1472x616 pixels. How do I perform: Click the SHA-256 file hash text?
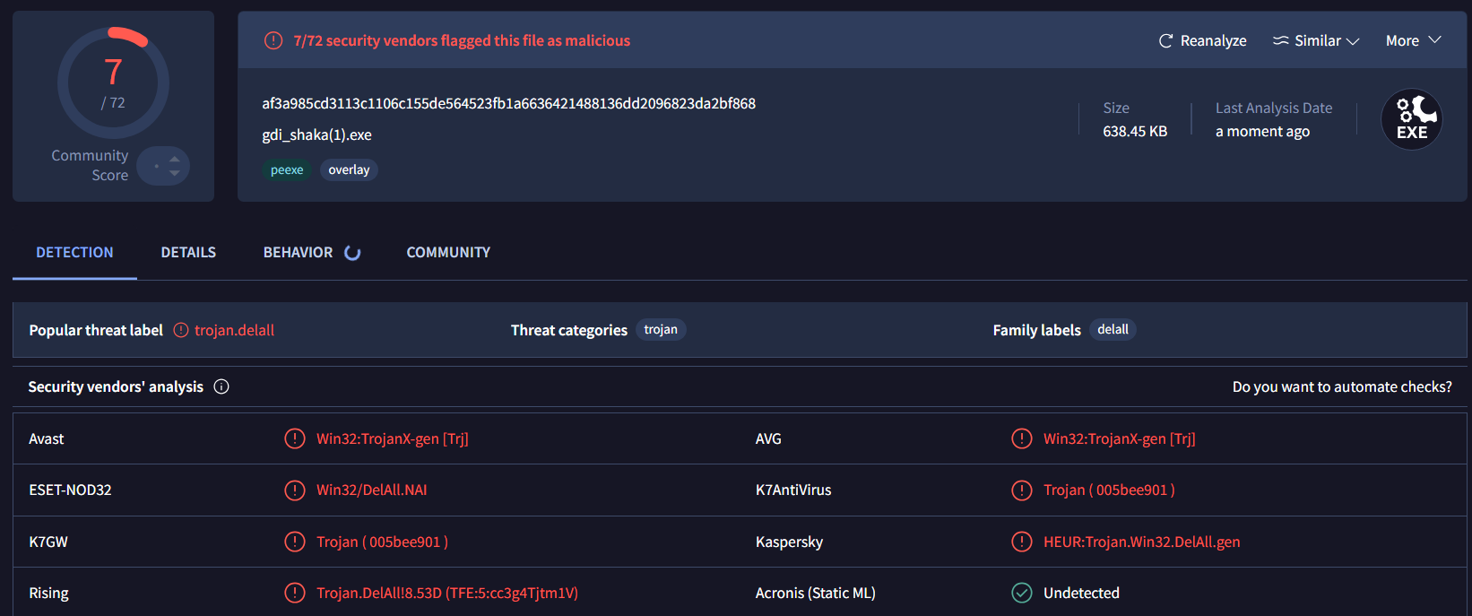tap(508, 103)
